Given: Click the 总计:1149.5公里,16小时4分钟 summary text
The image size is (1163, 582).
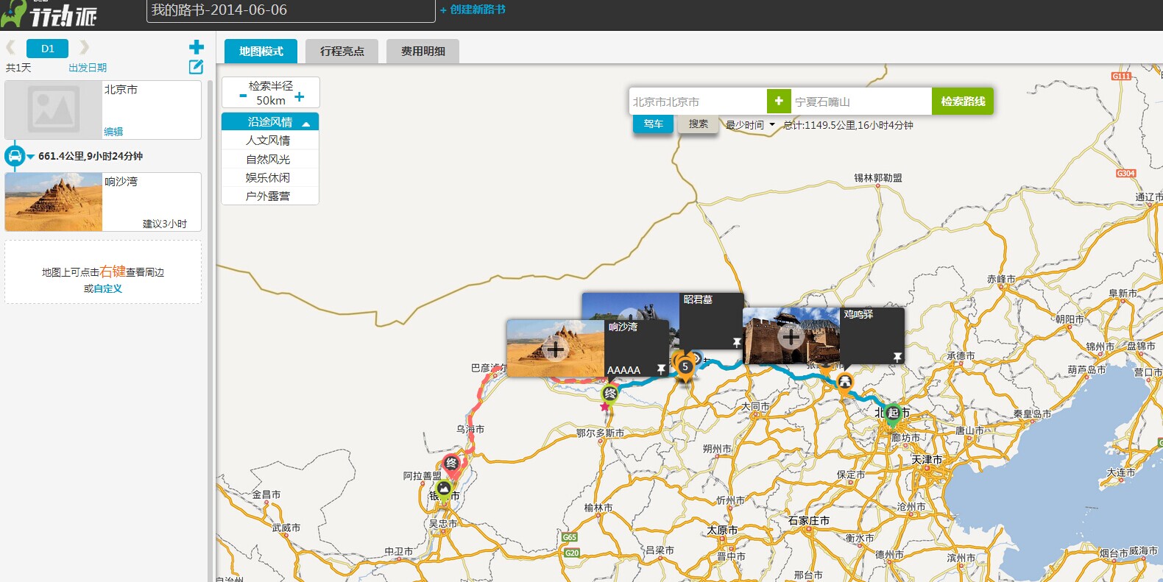Looking at the screenshot, I should [848, 125].
